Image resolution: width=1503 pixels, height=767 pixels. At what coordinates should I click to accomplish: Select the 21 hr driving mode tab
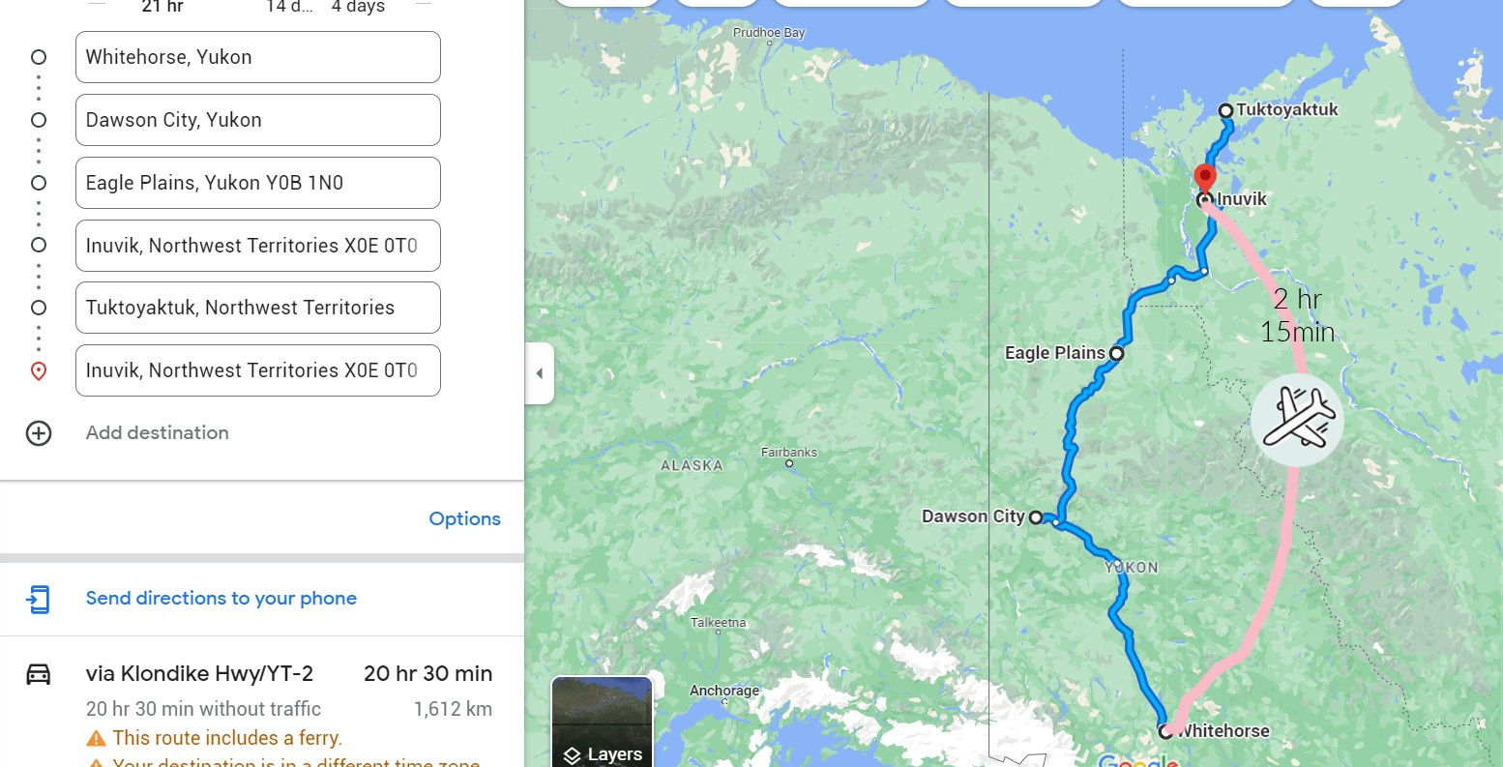162,7
